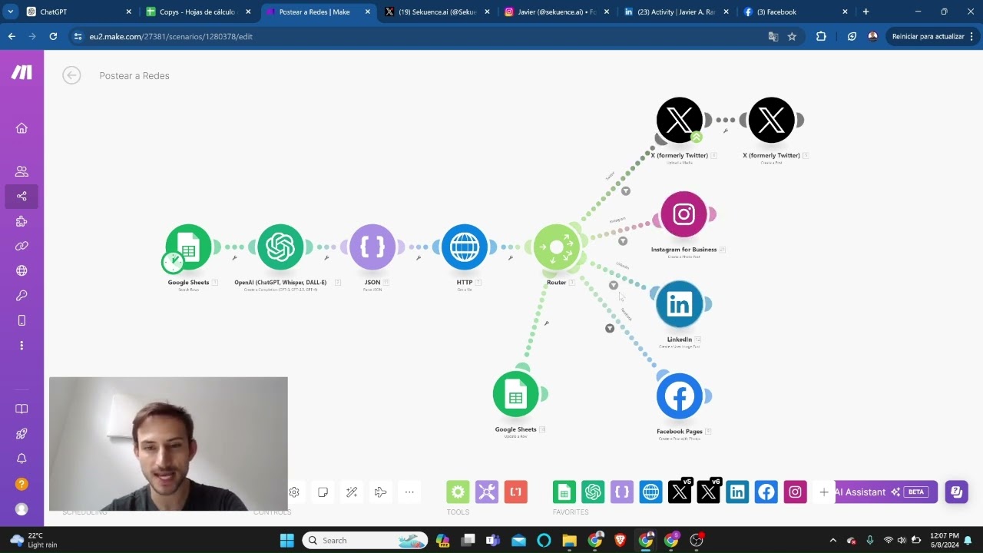Open More controls three-dots button

[x=409, y=492]
